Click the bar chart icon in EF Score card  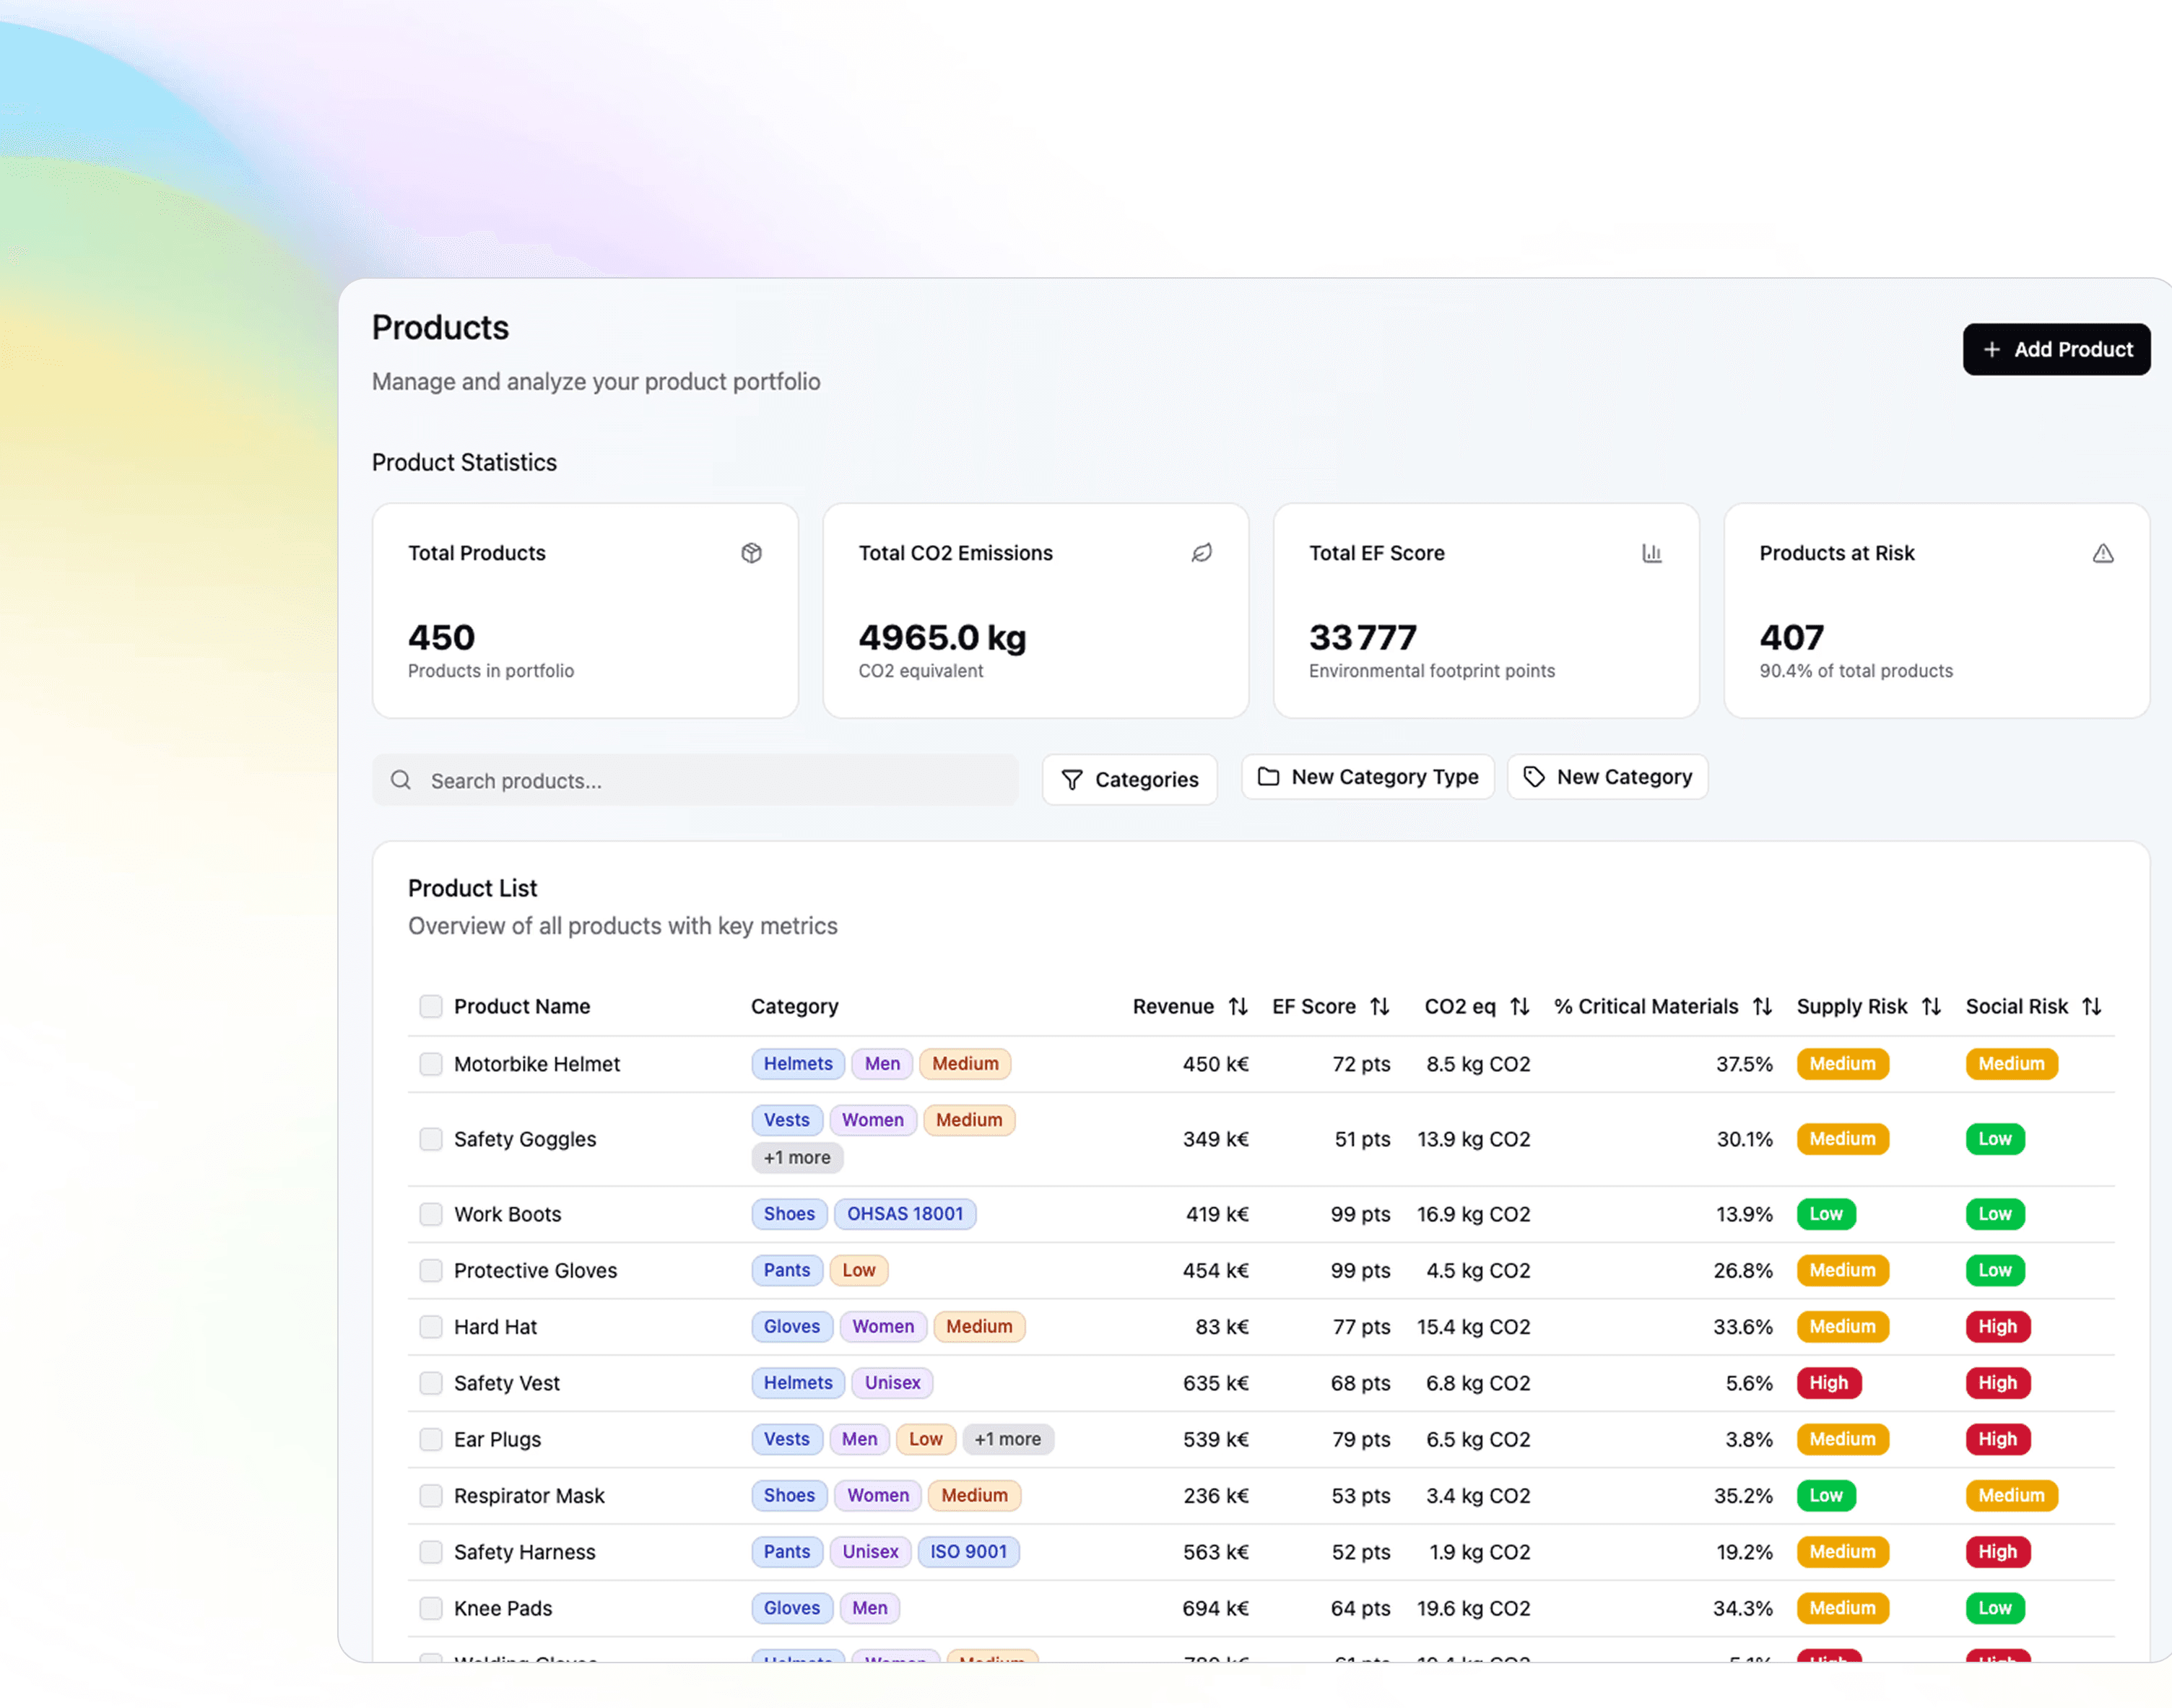click(x=1651, y=553)
